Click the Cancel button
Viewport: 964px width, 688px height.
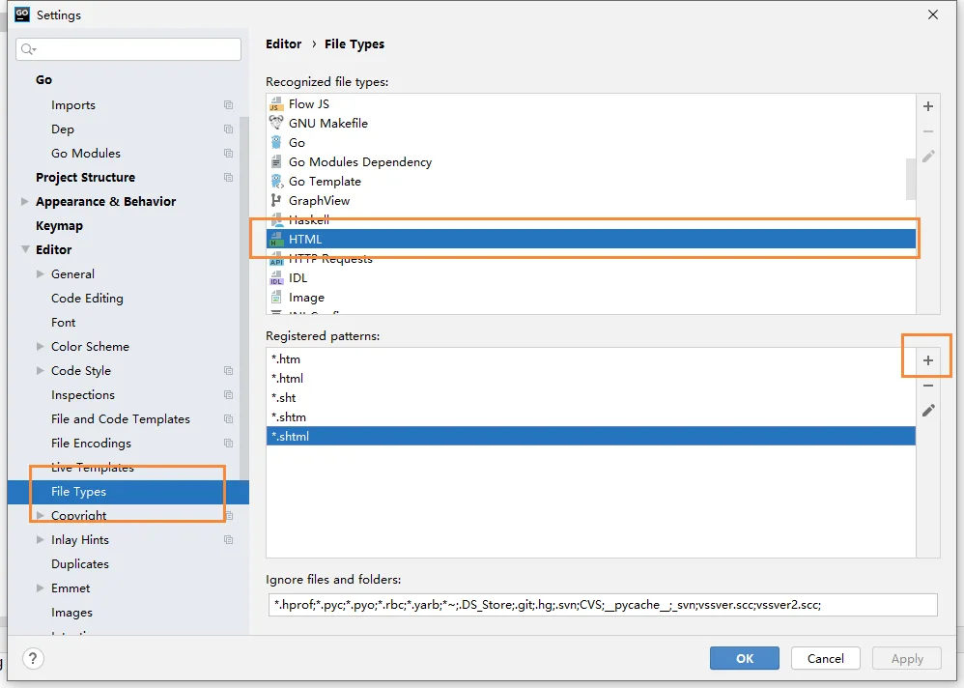(825, 658)
